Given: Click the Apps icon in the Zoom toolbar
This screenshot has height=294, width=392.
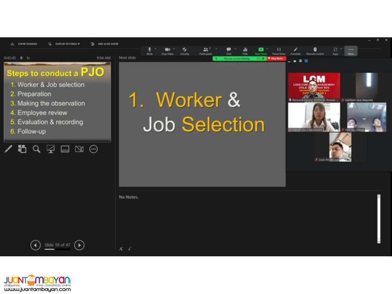Looking at the screenshot, I should pyautogui.click(x=335, y=49).
